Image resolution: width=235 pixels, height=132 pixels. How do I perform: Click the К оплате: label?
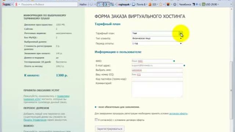tap(32, 75)
